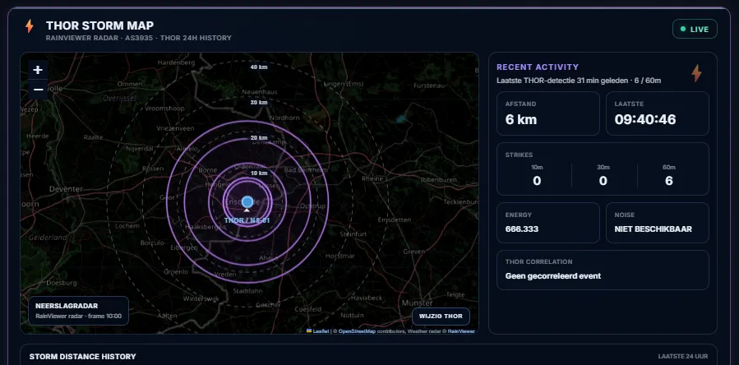Click the THOR STORM MAP title
The image size is (739, 365).
point(100,25)
